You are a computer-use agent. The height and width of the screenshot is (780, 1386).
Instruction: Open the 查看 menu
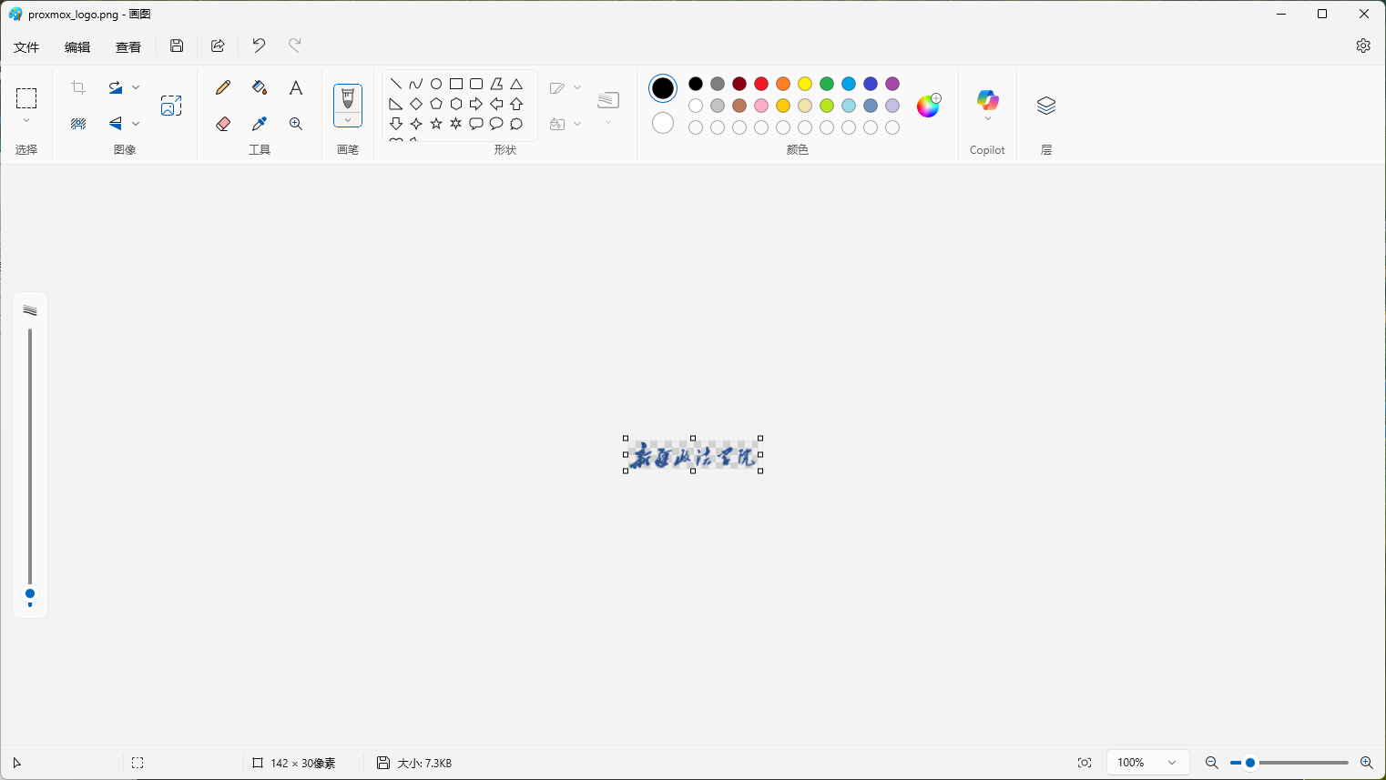pos(128,47)
